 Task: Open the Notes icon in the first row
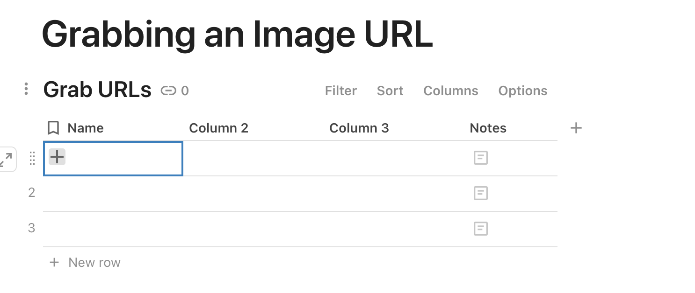[x=480, y=158]
